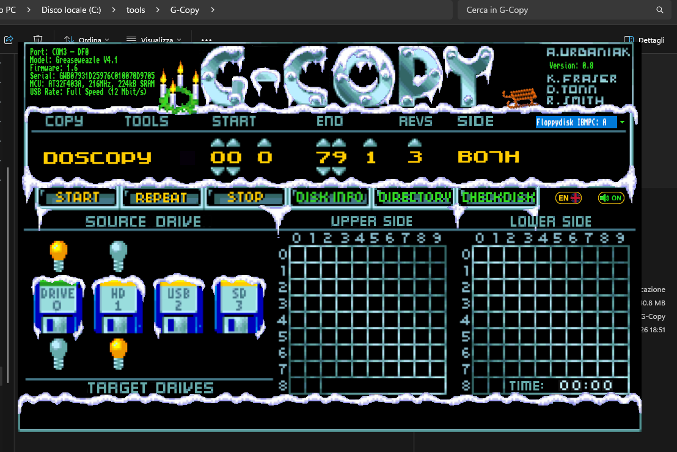Click the lit target bulb below HD 1

(118, 353)
